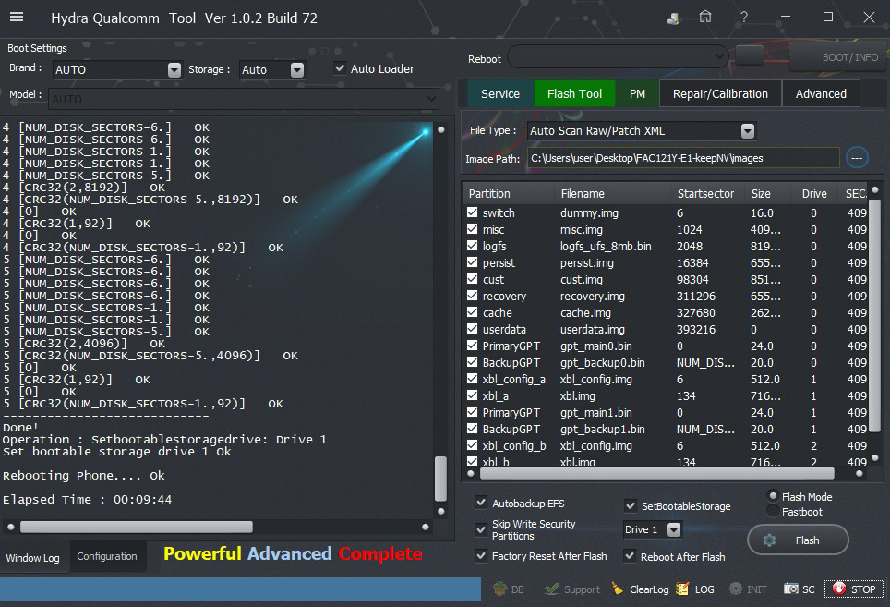Image resolution: width=890 pixels, height=607 pixels.
Task: Toggle Skip Write Security Partitions checkbox
Action: tap(481, 529)
